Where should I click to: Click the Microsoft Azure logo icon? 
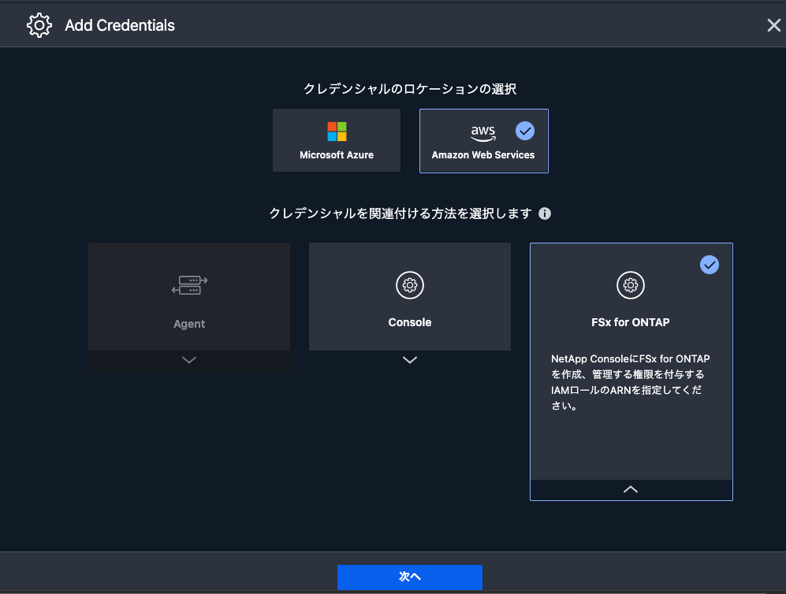(x=337, y=132)
